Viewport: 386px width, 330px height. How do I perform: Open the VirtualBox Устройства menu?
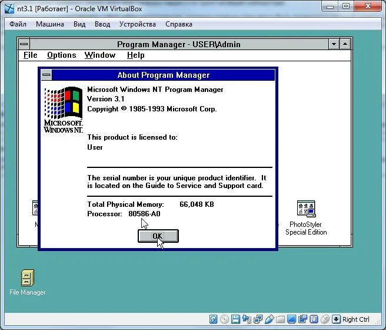[x=138, y=24]
